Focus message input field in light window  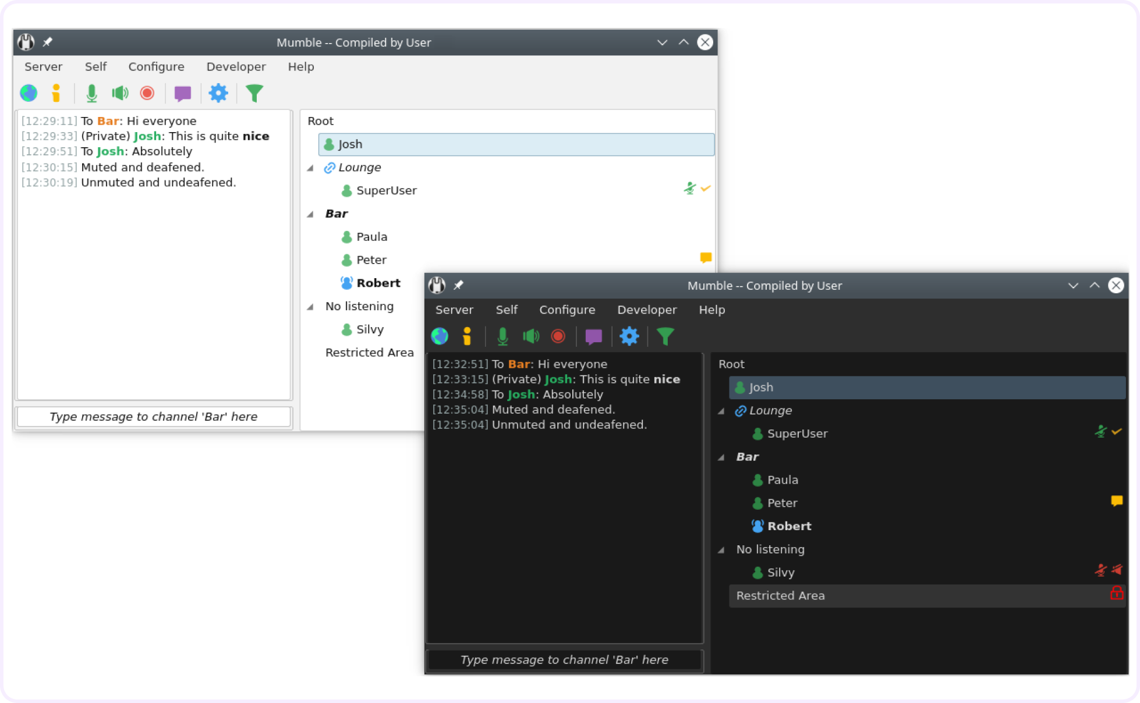(x=154, y=417)
